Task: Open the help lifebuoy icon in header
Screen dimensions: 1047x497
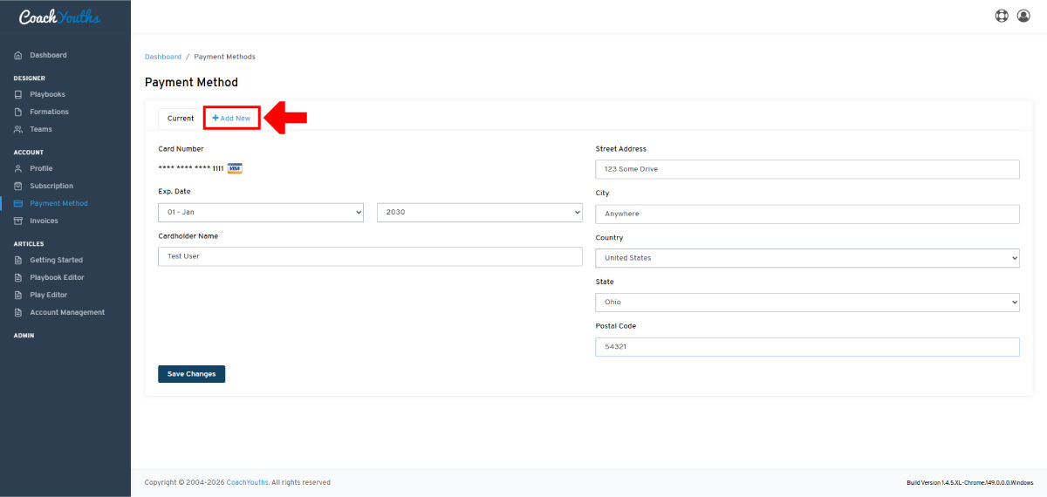Action: [1002, 16]
